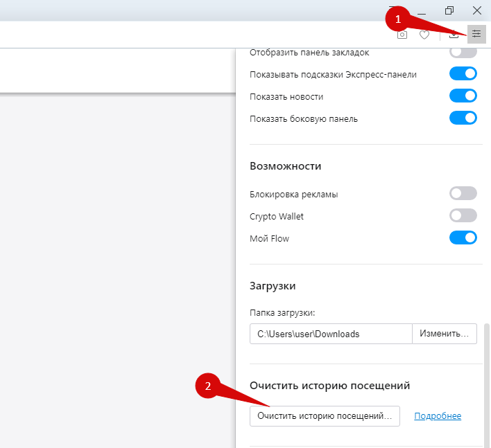
Task: Open the downloads toolbar icon
Action: click(454, 35)
